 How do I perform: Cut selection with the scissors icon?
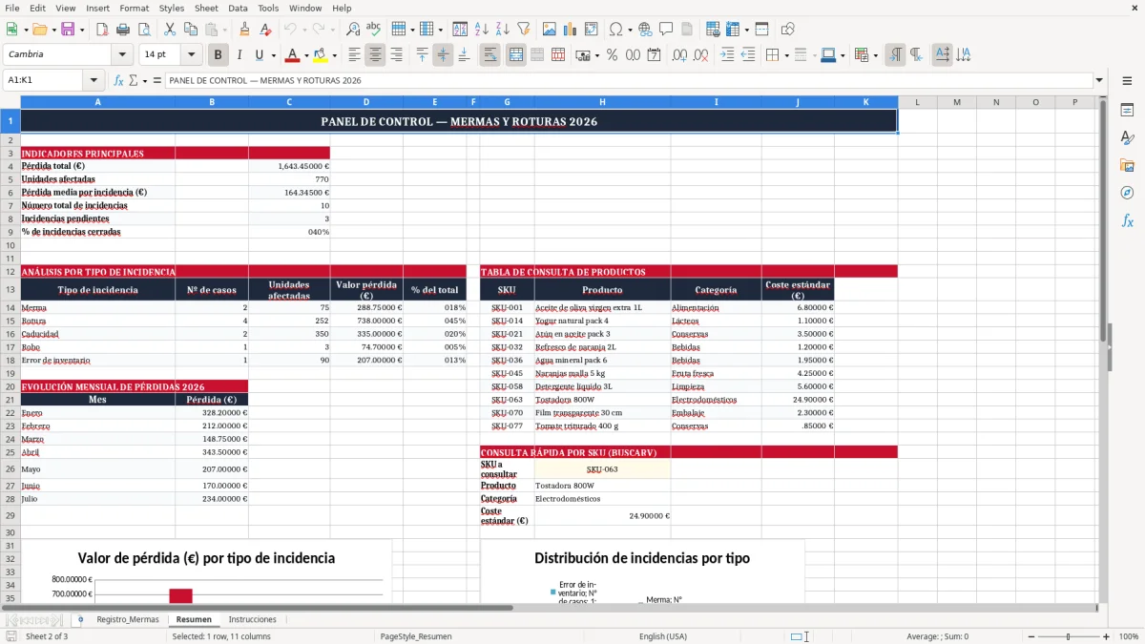tap(169, 30)
